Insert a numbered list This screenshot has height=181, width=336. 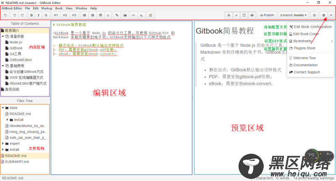[x=92, y=15]
